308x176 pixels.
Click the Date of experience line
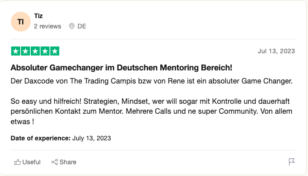[61, 138]
